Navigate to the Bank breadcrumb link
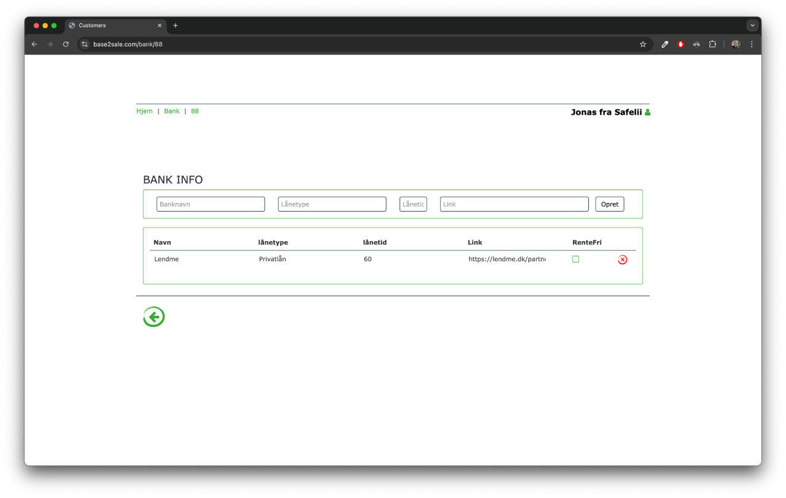The height and width of the screenshot is (498, 786). [x=171, y=111]
